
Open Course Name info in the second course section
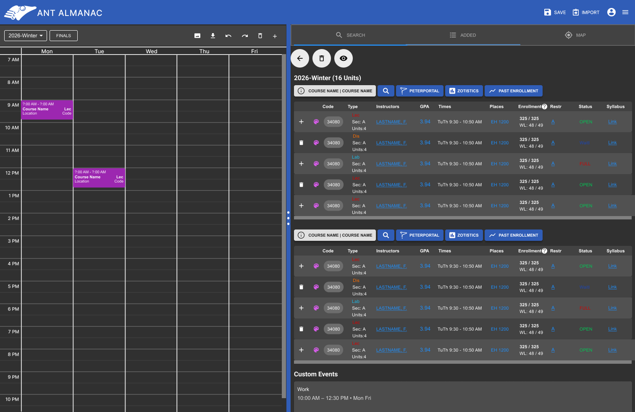point(335,235)
